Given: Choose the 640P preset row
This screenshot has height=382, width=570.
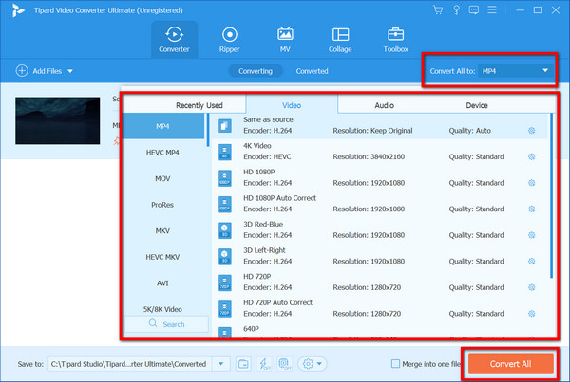Looking at the screenshot, I should pos(379,331).
